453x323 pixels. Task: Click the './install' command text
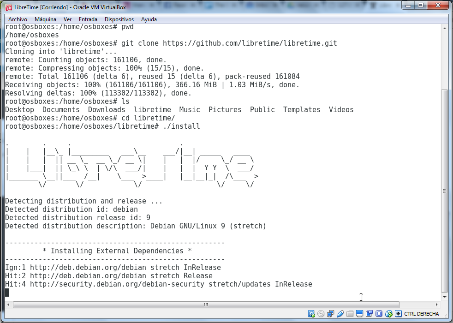(x=181, y=126)
